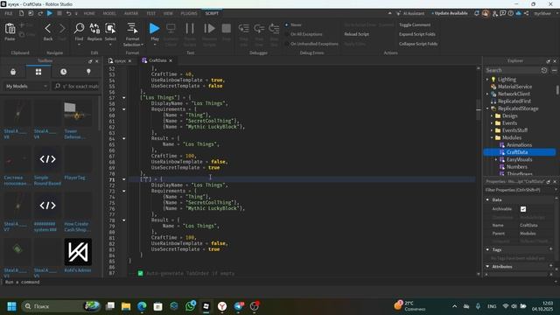Select the Never debug errors option
560x315 pixels.
[293, 25]
